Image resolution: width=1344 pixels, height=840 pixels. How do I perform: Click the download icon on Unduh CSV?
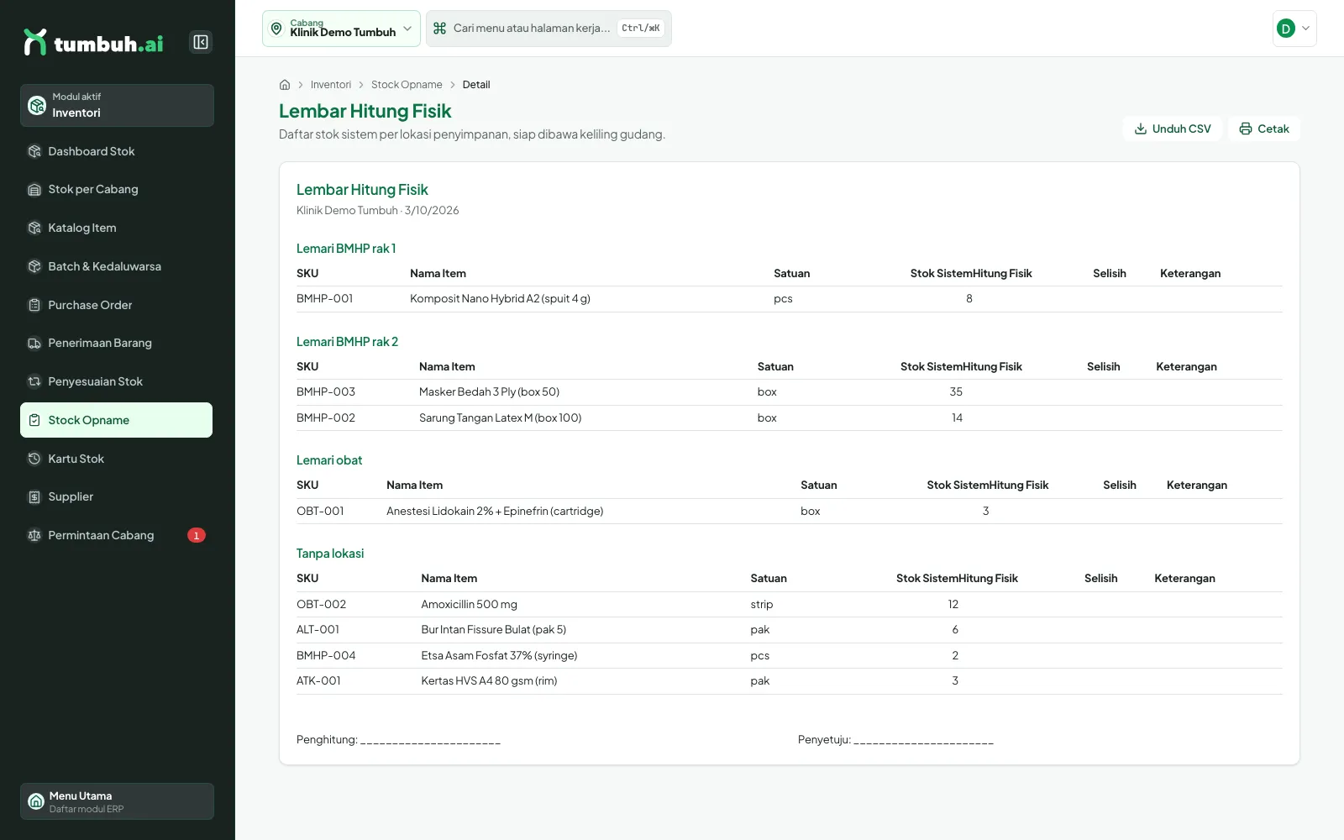point(1141,129)
